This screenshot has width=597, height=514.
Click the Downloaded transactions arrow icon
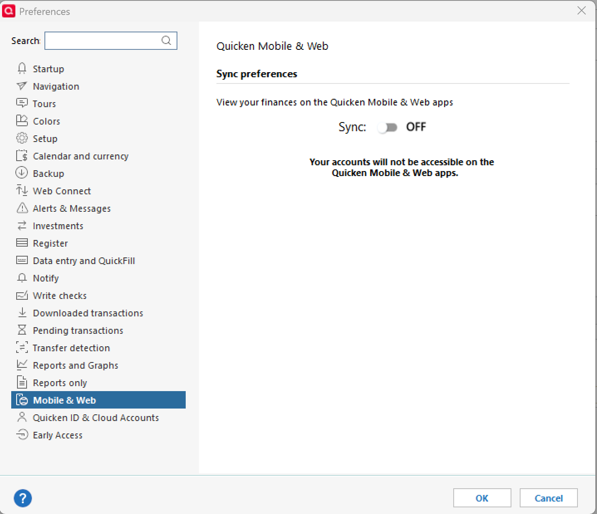(x=22, y=313)
